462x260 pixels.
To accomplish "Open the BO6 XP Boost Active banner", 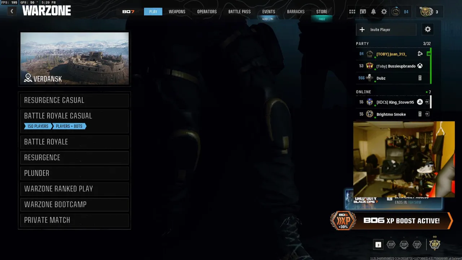I will pos(392,221).
